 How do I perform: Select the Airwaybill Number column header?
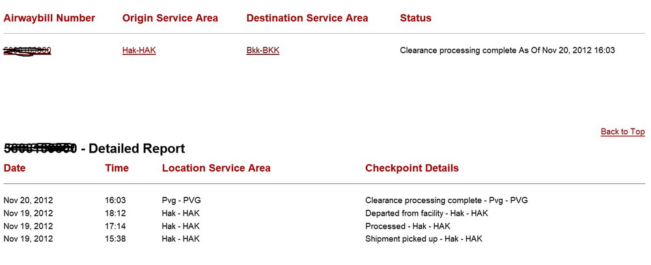click(x=49, y=18)
